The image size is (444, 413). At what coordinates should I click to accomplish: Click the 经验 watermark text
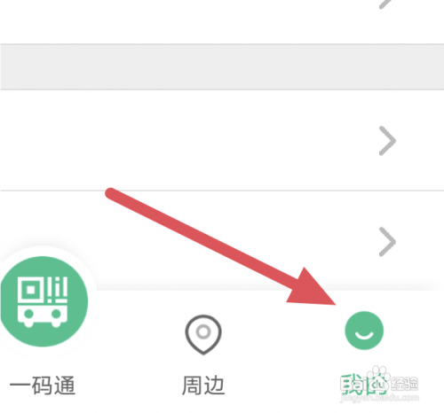pos(404,384)
